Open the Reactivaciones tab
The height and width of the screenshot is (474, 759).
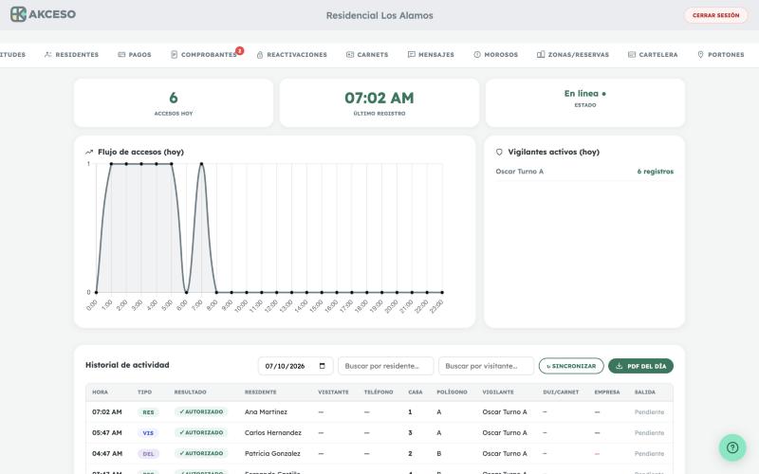point(292,55)
